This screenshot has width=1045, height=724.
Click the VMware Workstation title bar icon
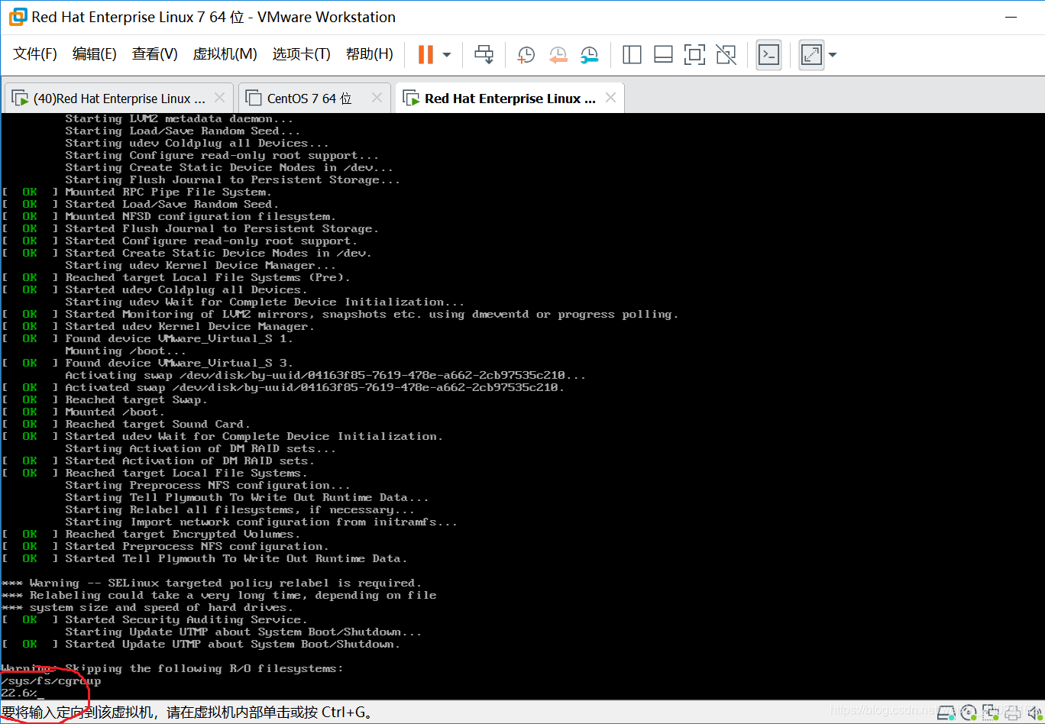[17, 17]
